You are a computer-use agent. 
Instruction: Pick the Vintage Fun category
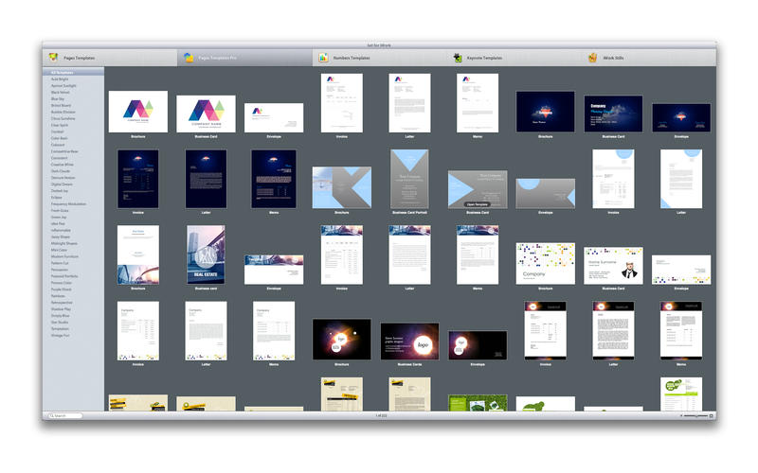[x=61, y=335]
